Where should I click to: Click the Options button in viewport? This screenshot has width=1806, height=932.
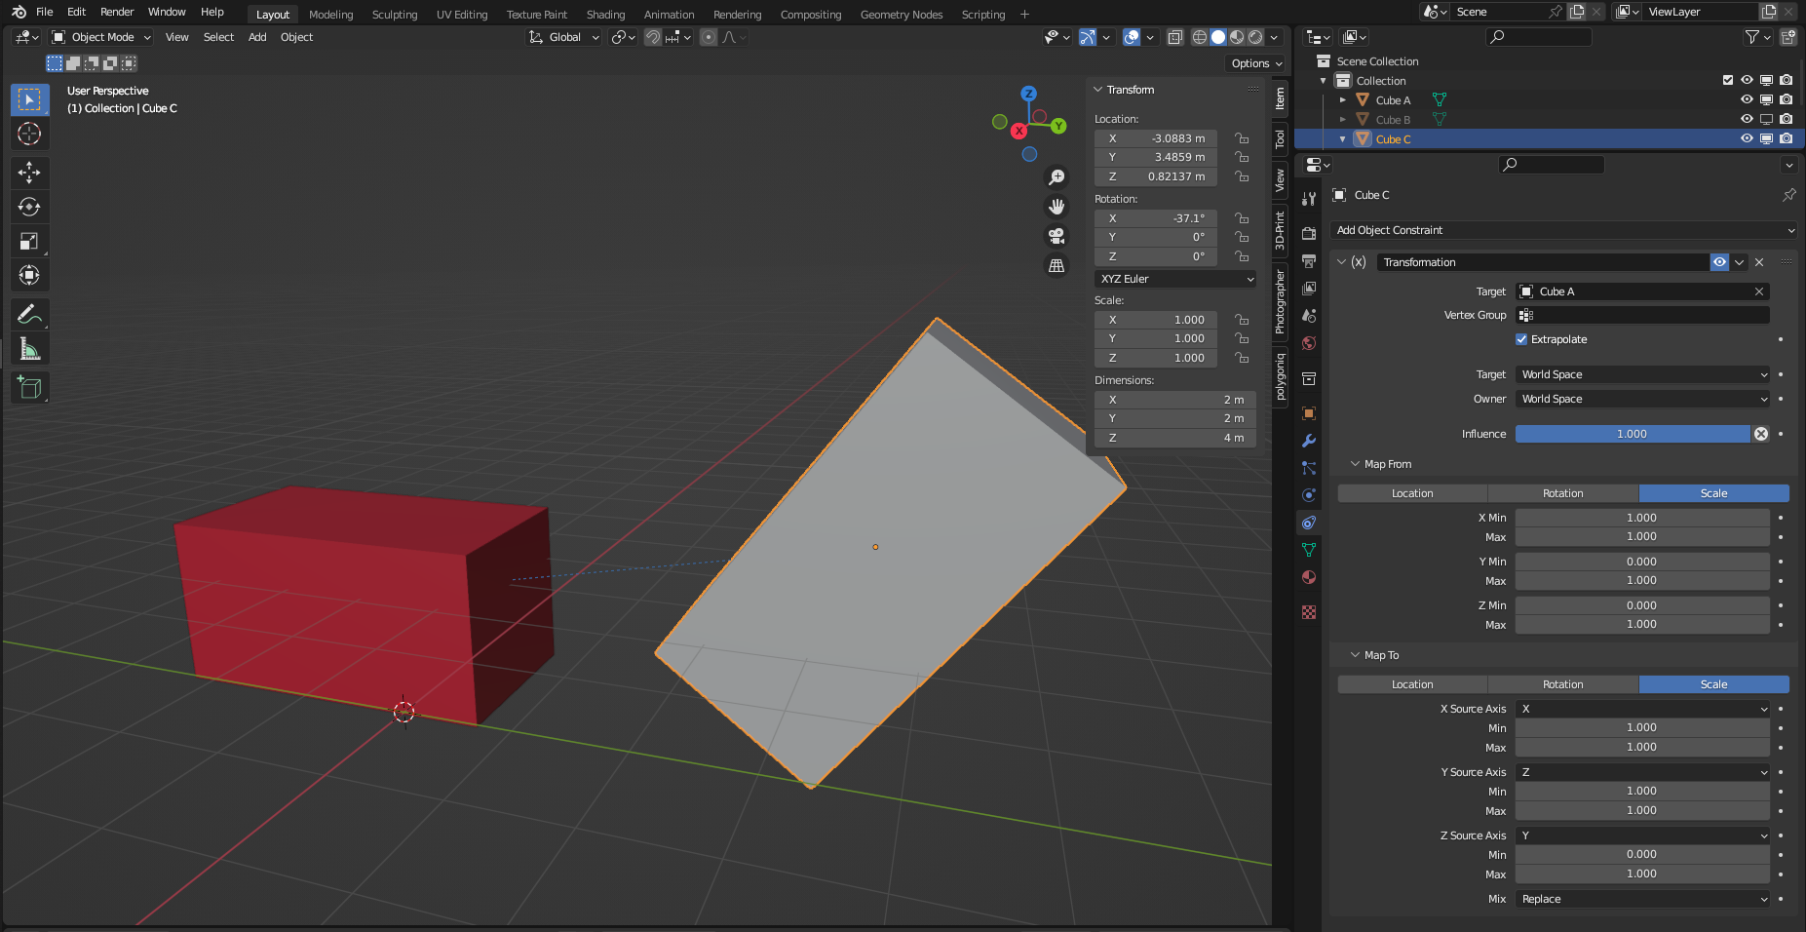pos(1256,63)
